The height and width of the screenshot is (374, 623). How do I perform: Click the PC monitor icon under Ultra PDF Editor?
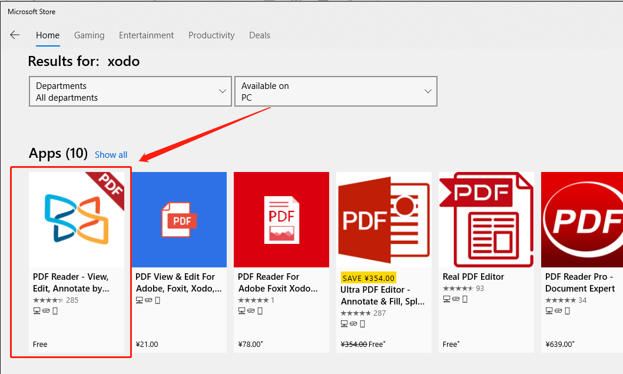point(344,324)
